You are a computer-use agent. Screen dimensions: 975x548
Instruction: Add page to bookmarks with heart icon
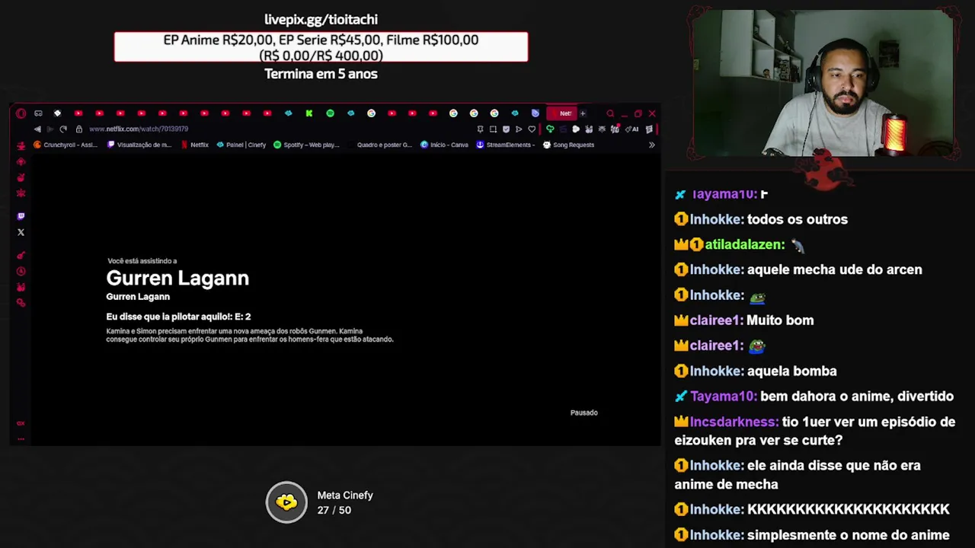pos(532,129)
